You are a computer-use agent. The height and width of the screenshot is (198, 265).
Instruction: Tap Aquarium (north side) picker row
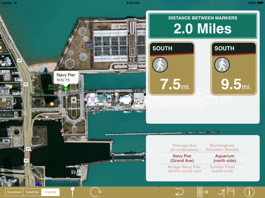[x=225, y=158]
